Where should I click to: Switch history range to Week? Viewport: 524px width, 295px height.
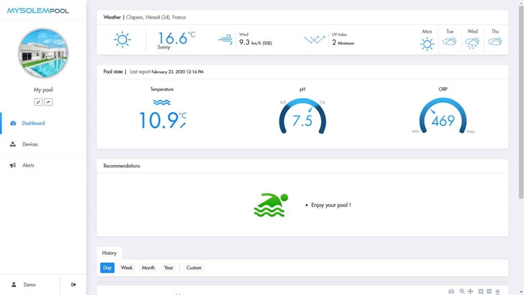[126, 267]
